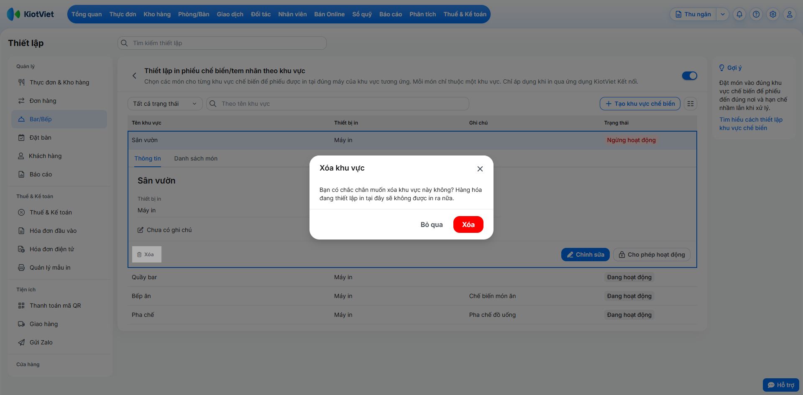Click the Chỉnh sửa button
The height and width of the screenshot is (395, 803).
[585, 255]
